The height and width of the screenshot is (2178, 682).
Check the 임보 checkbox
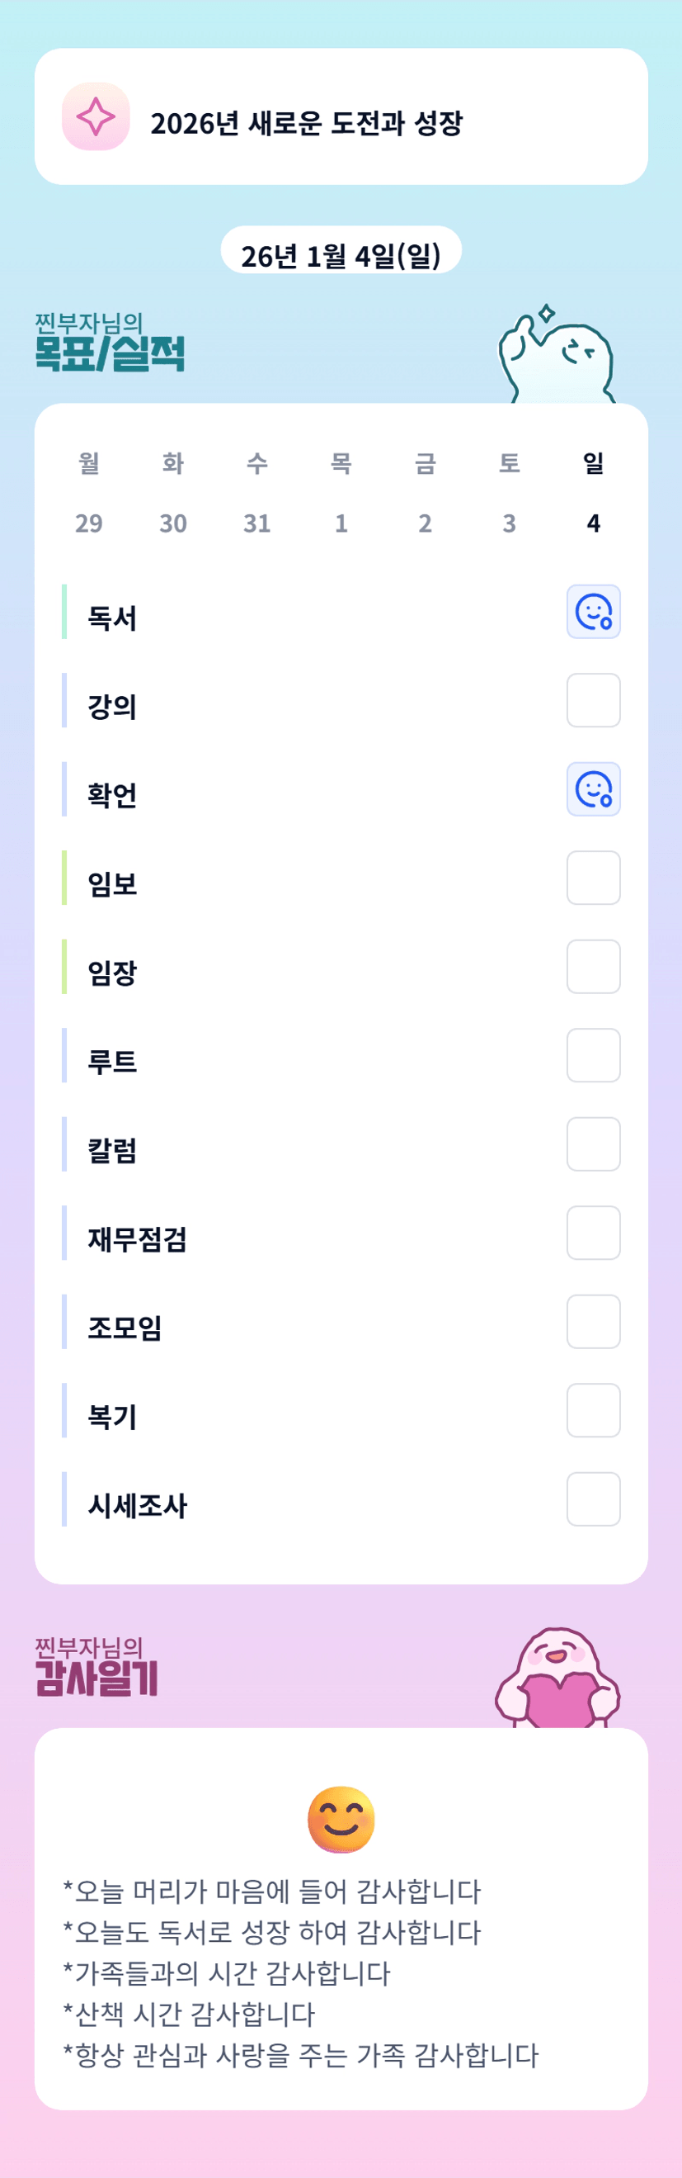coord(594,878)
